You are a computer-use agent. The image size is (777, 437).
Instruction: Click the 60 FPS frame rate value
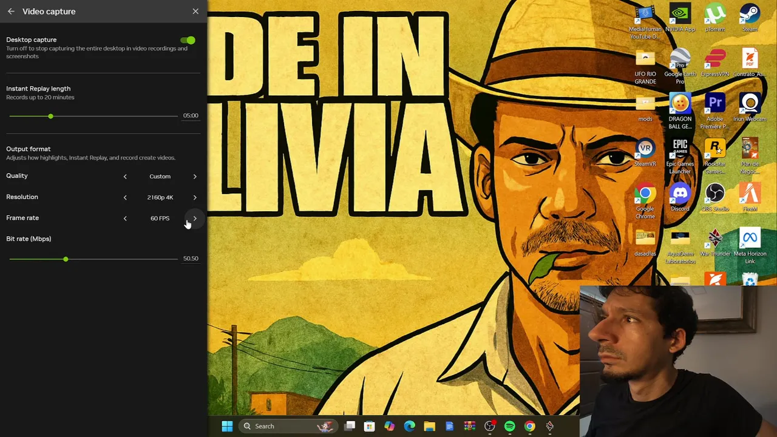click(160, 218)
